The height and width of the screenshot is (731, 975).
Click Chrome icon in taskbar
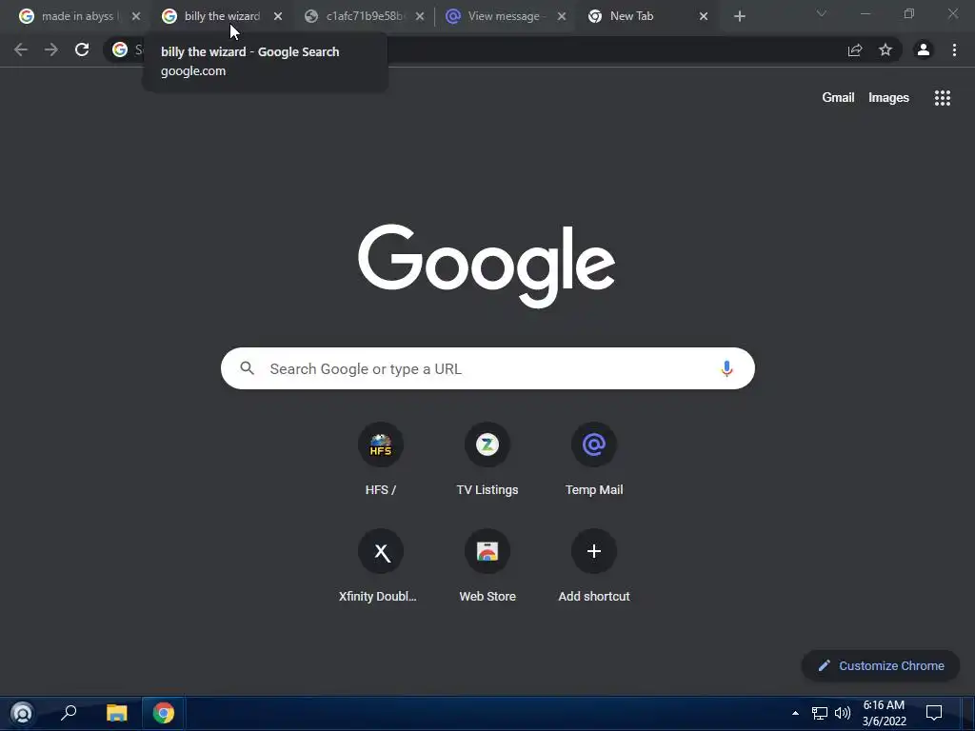pyautogui.click(x=164, y=713)
